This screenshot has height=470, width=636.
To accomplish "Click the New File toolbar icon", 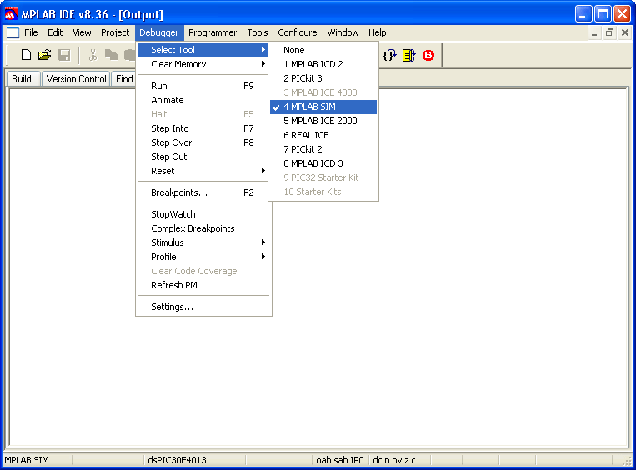I will tap(26, 55).
